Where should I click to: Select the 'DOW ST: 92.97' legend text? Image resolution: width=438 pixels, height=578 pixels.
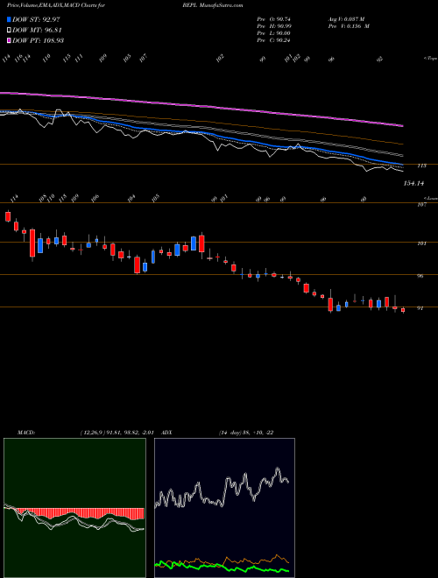pyautogui.click(x=36, y=19)
